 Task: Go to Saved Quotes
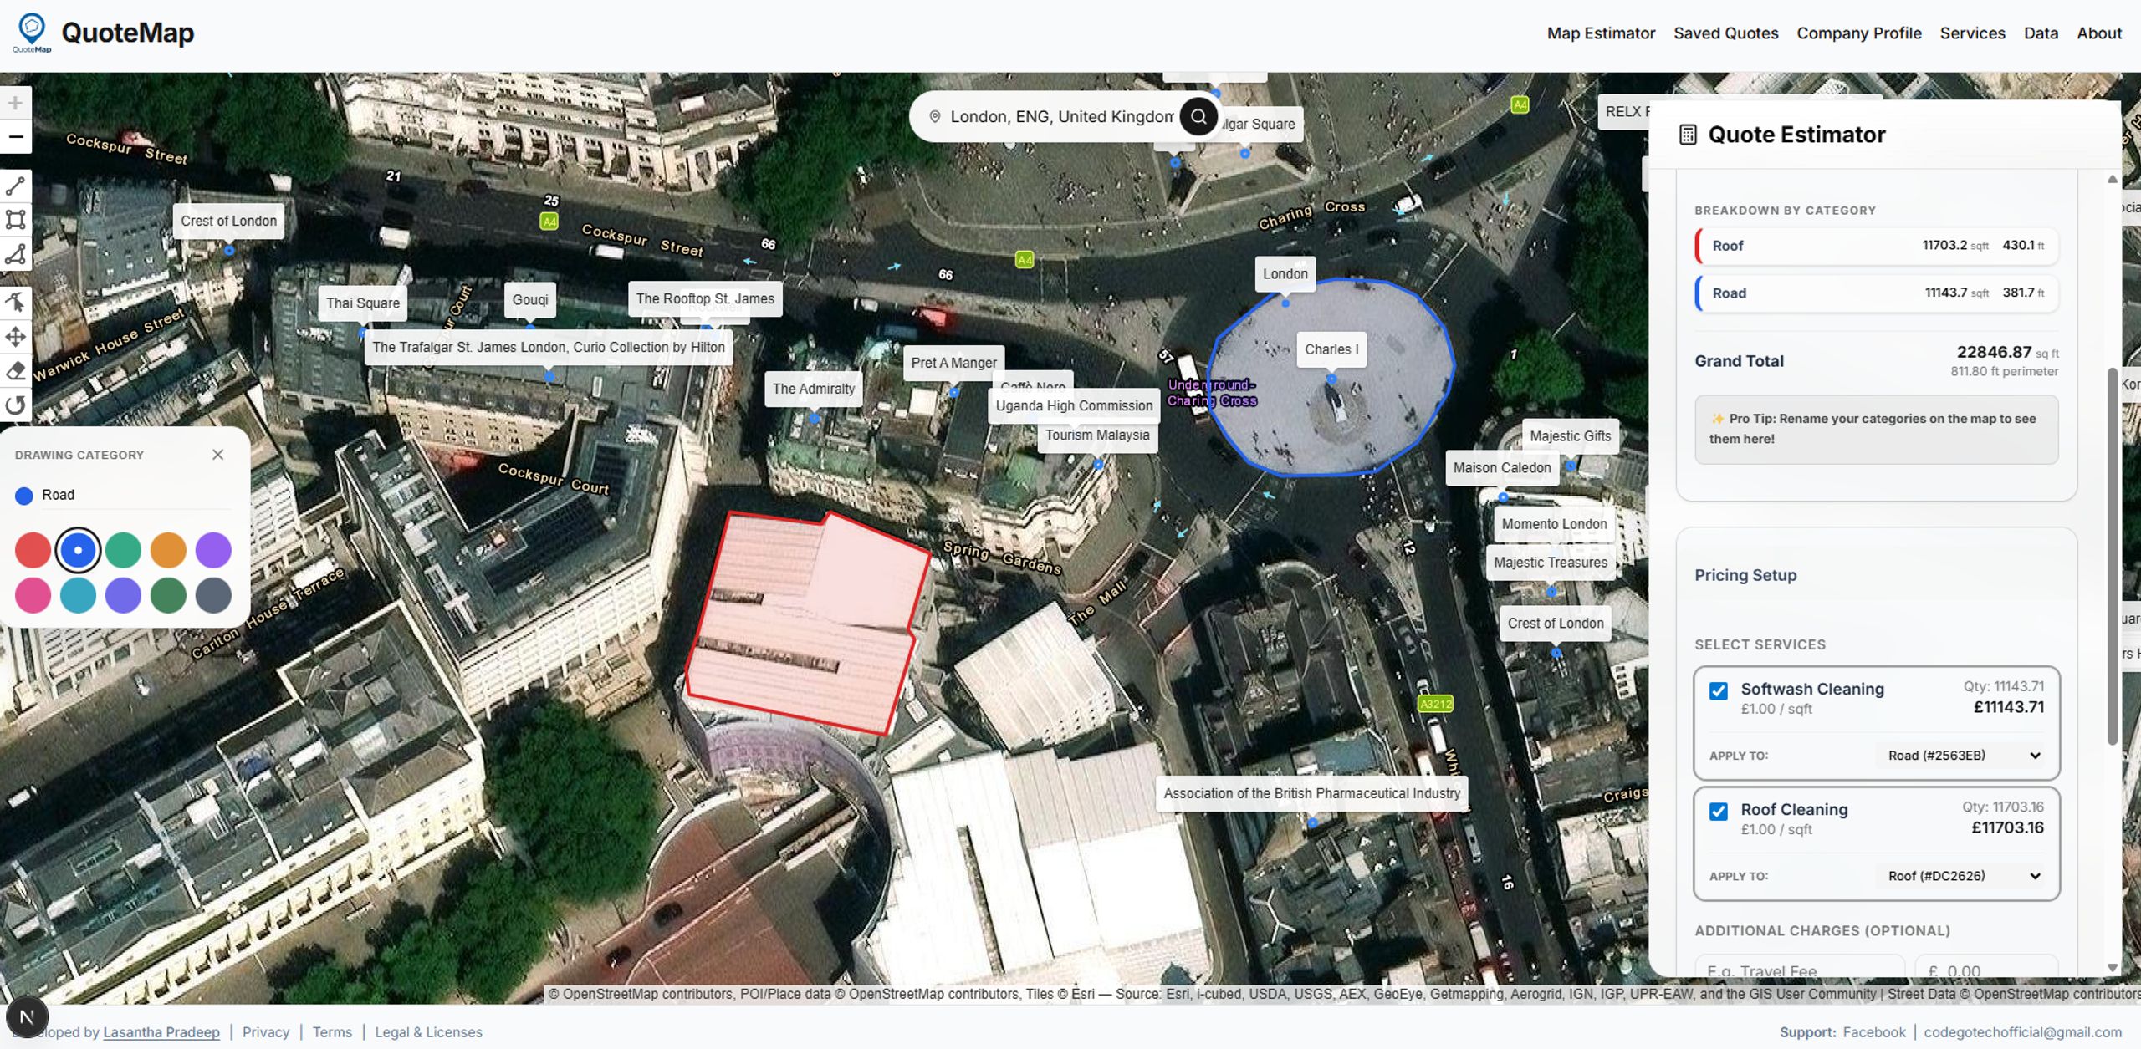click(1725, 33)
